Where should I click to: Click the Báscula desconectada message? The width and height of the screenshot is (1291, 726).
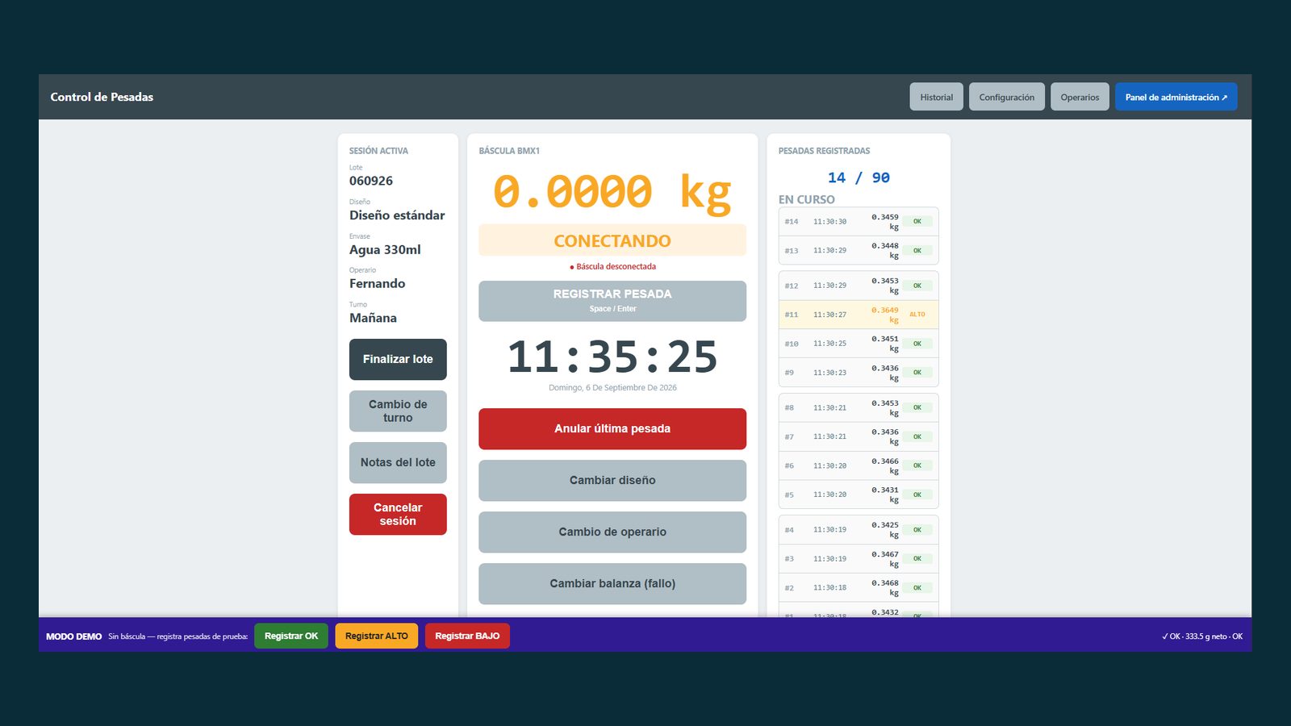[x=612, y=266]
